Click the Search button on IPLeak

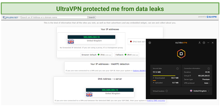pyautogui.click(x=92, y=17)
